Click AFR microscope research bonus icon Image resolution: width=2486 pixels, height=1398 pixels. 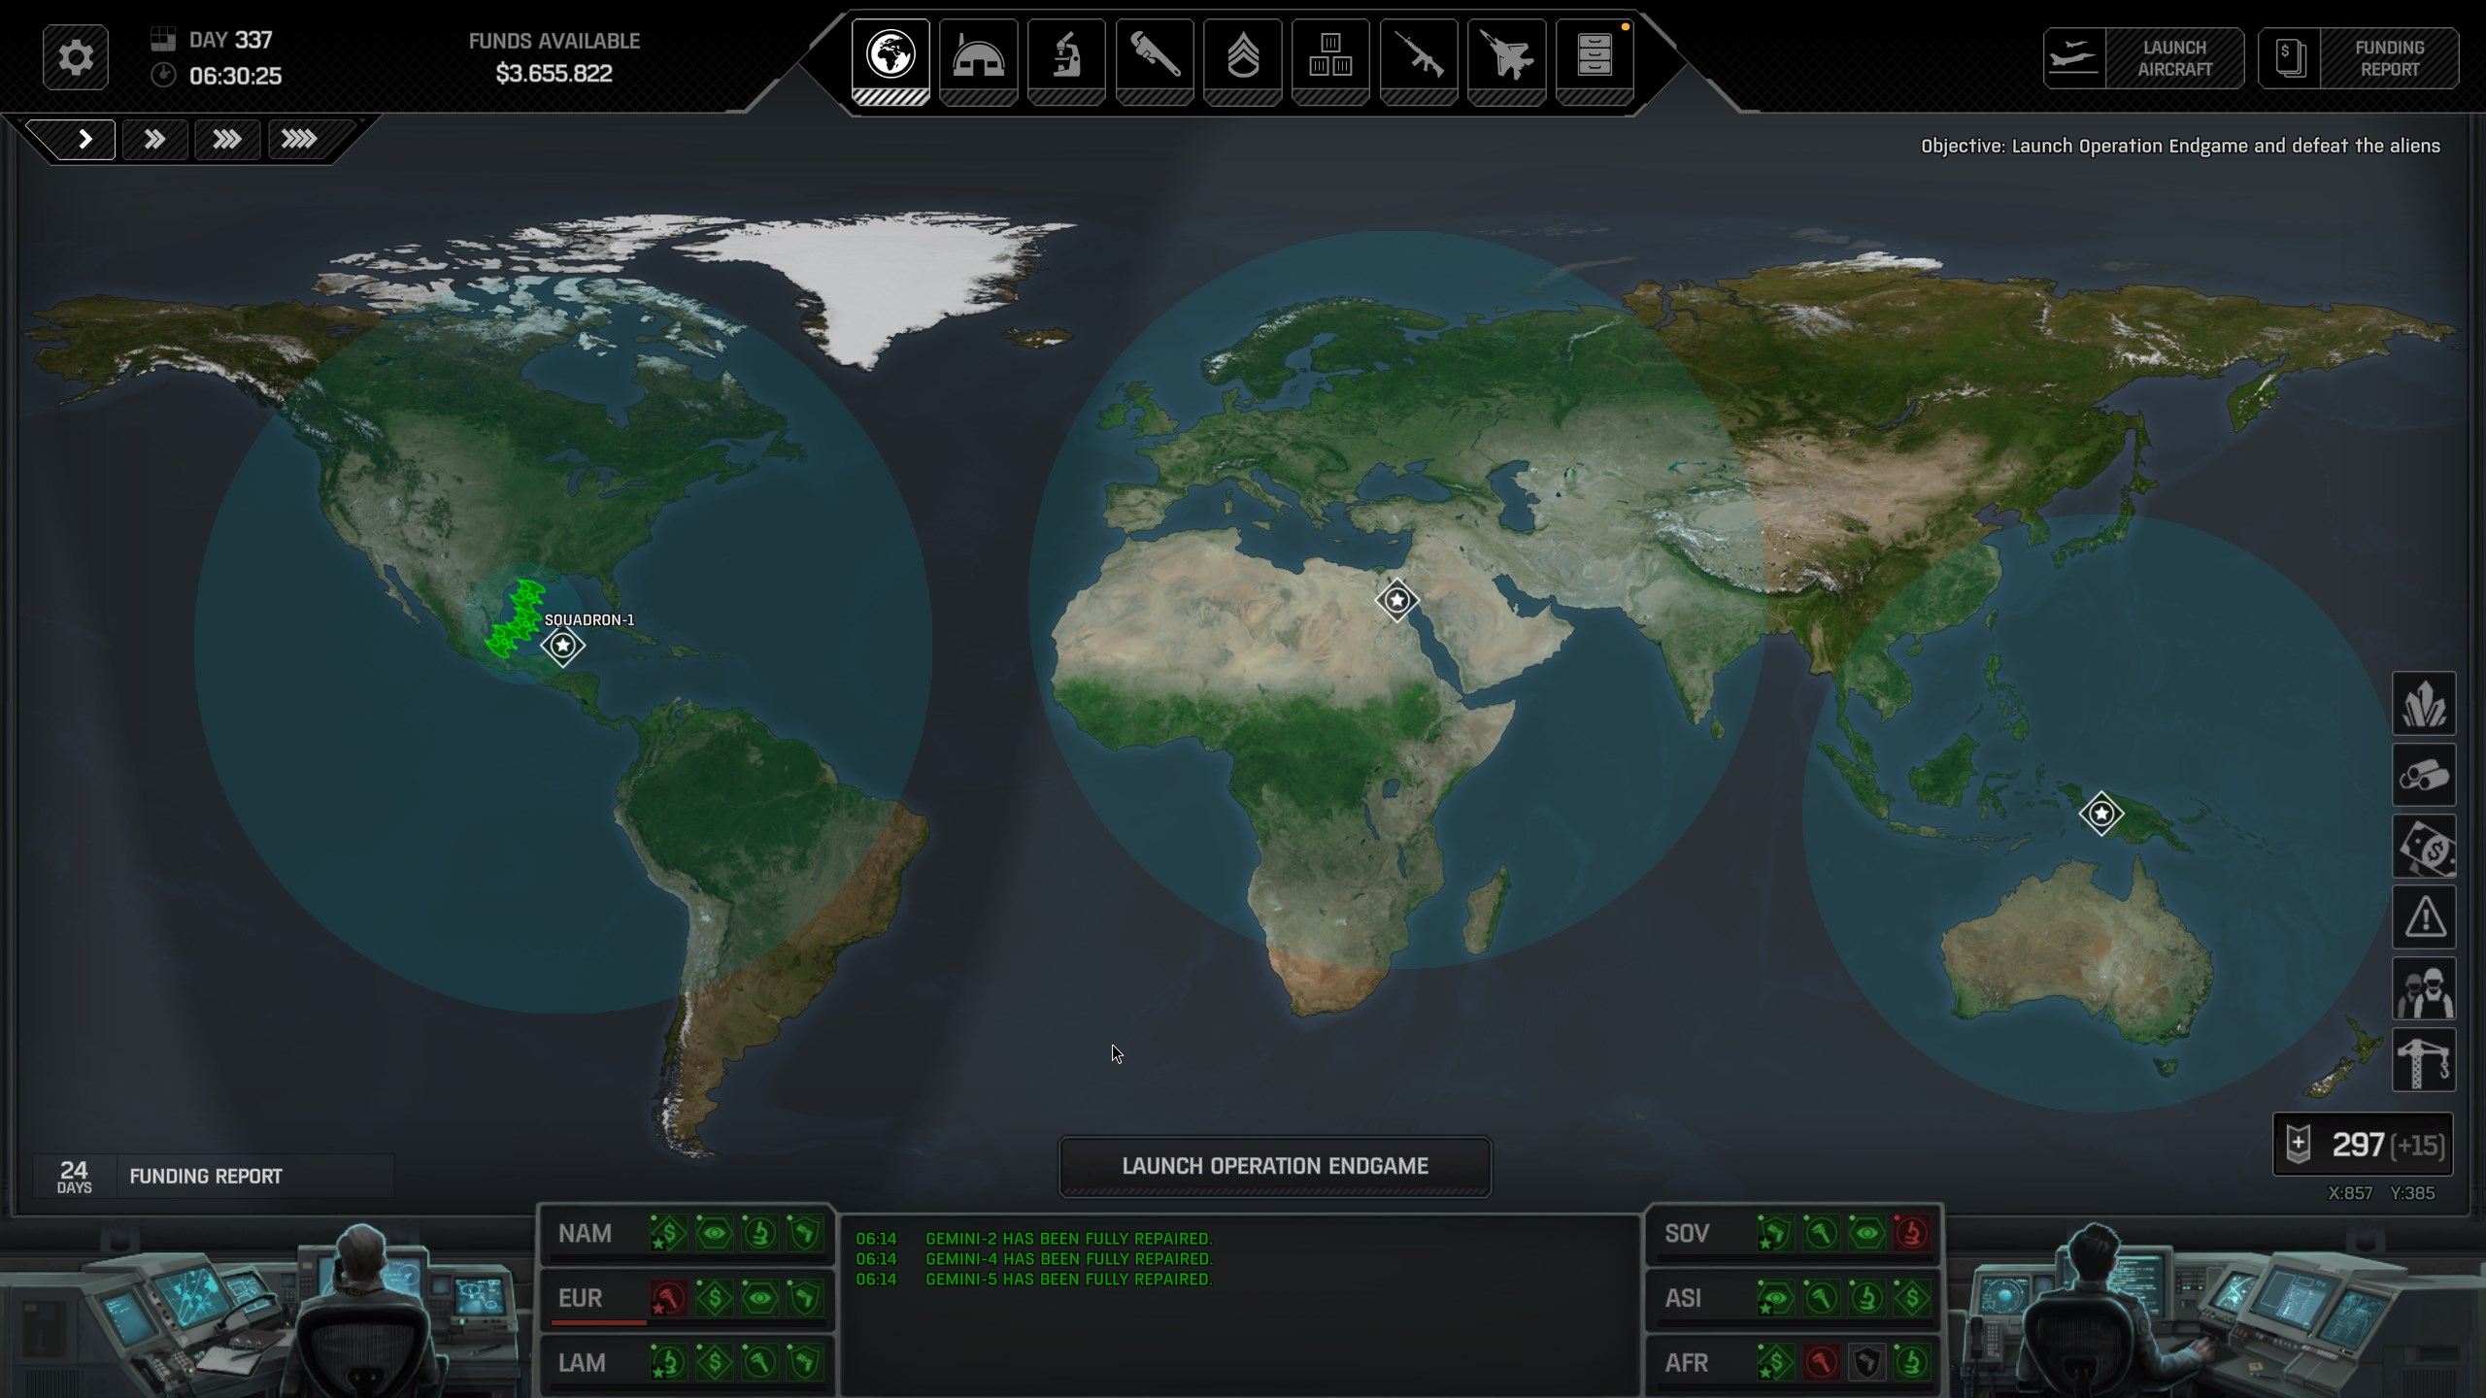(x=1912, y=1363)
